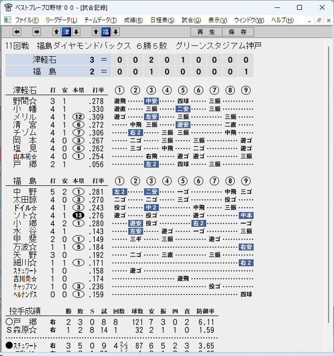Click the 遊安 result for 清宮
Viewport: 334px width, 356px height.
[183, 125]
